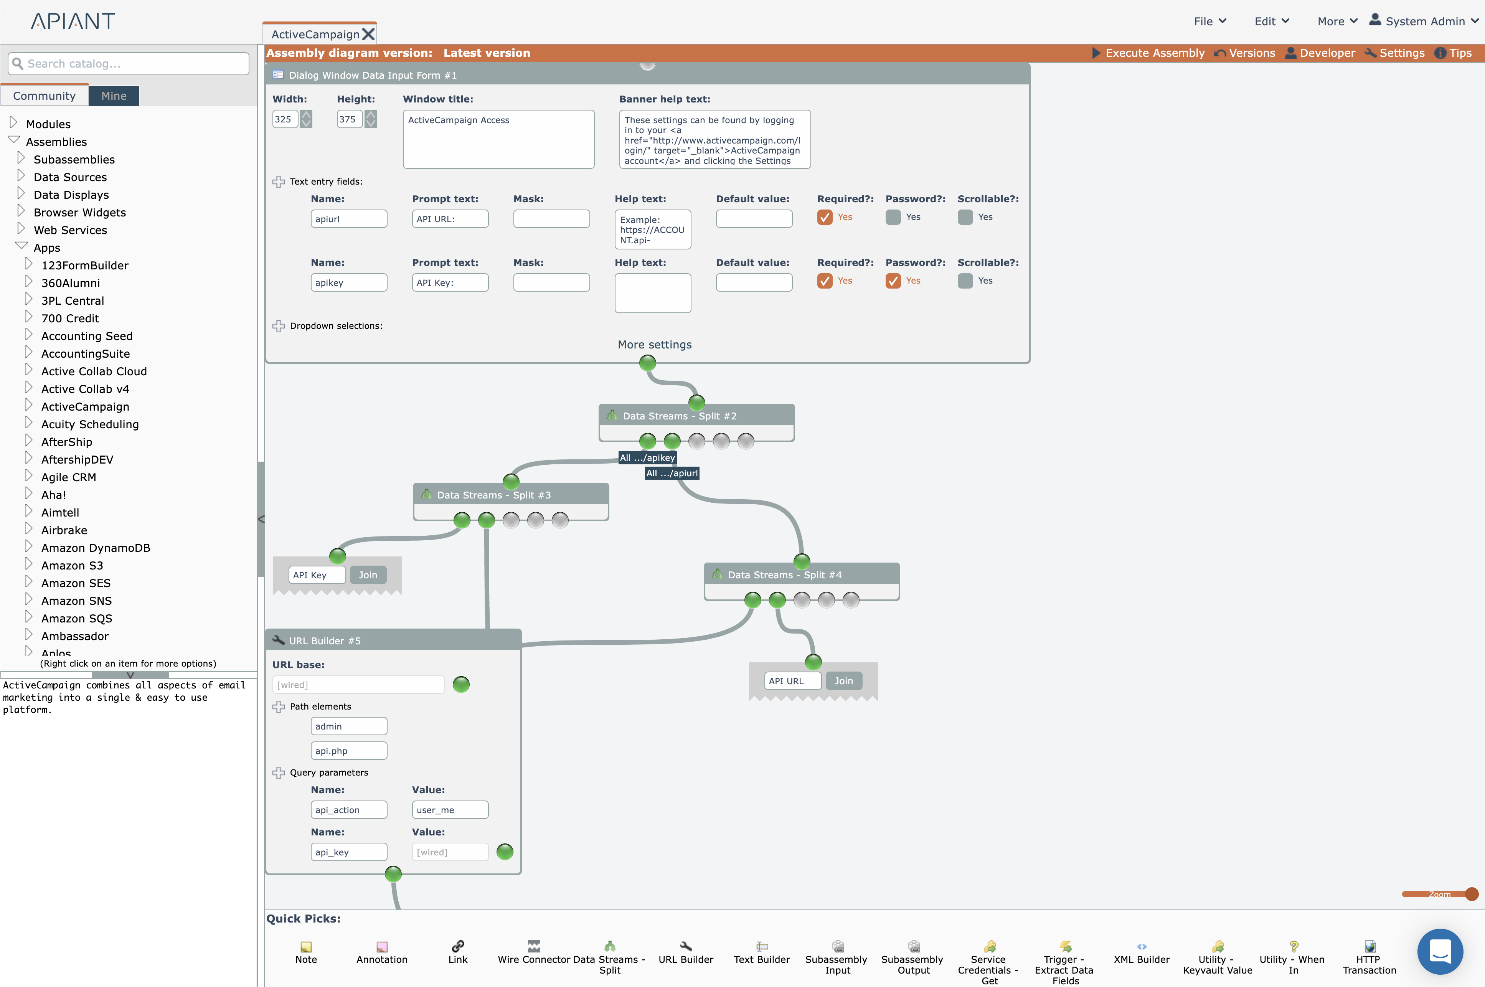Click the Note icon in Quick Picks

(306, 946)
